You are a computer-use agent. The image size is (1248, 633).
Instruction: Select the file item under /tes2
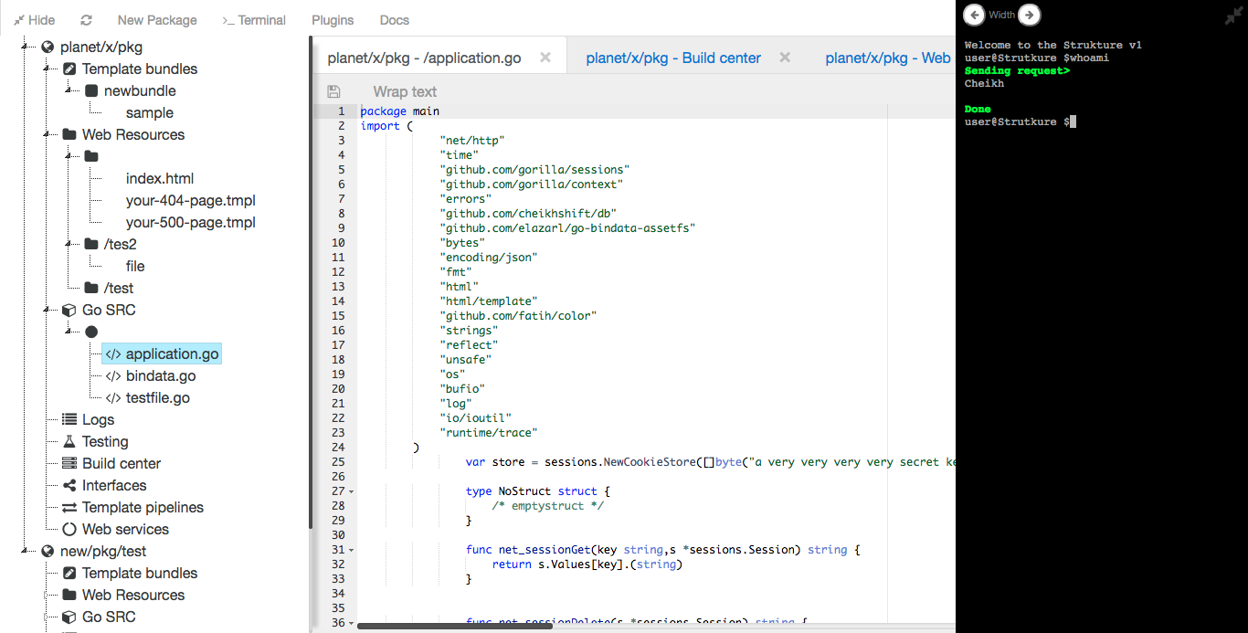[x=135, y=267]
